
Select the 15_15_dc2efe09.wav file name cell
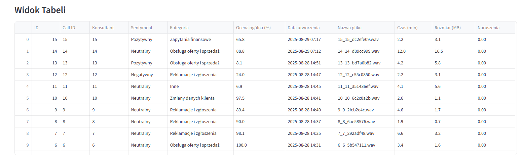point(359,40)
